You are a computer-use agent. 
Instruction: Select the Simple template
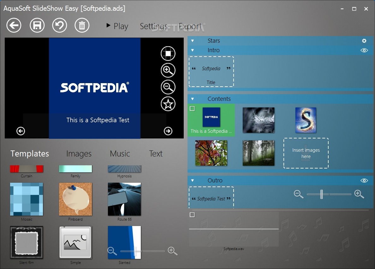pos(75,242)
